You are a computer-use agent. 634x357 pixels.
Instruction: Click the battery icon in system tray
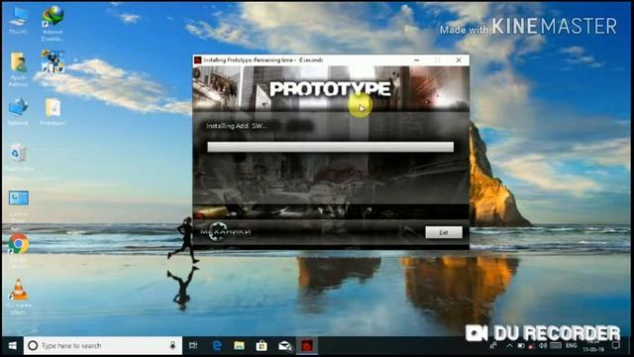point(521,346)
